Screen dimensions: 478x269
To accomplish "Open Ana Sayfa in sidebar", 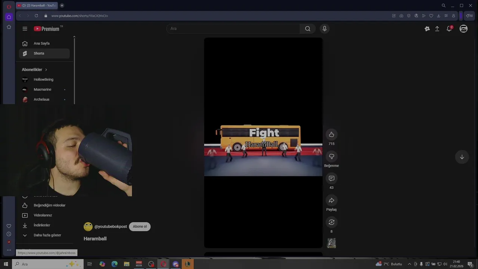I will click(44, 43).
